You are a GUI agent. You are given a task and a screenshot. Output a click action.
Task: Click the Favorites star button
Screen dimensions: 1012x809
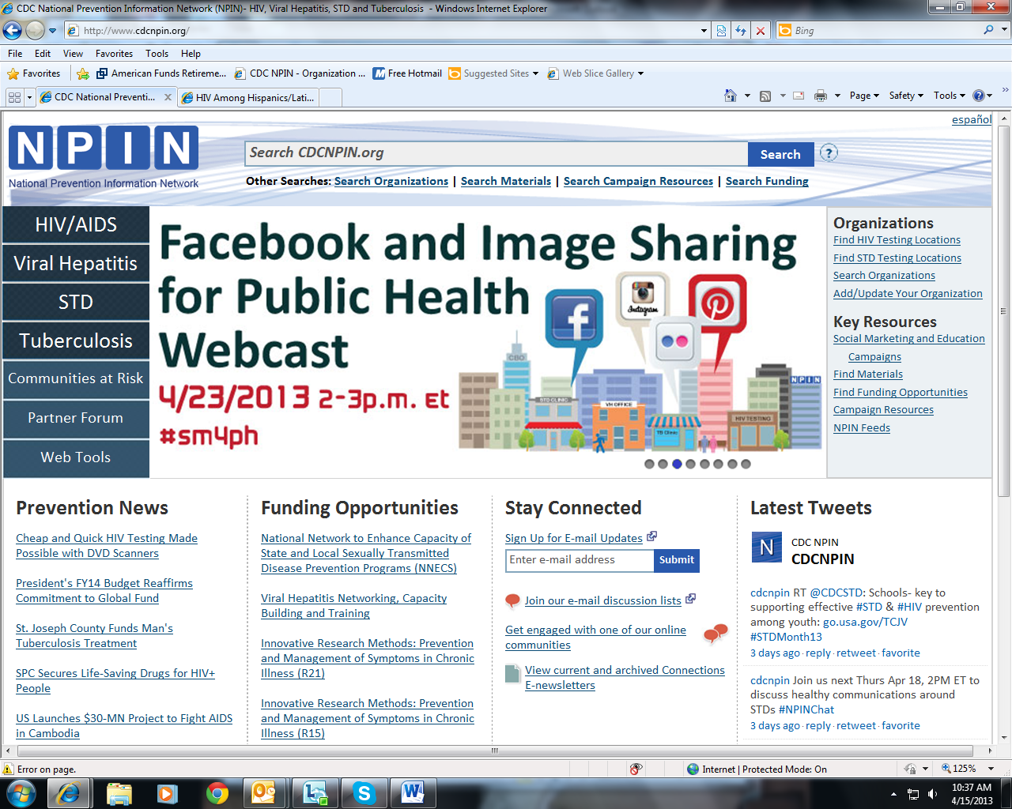pyautogui.click(x=34, y=73)
